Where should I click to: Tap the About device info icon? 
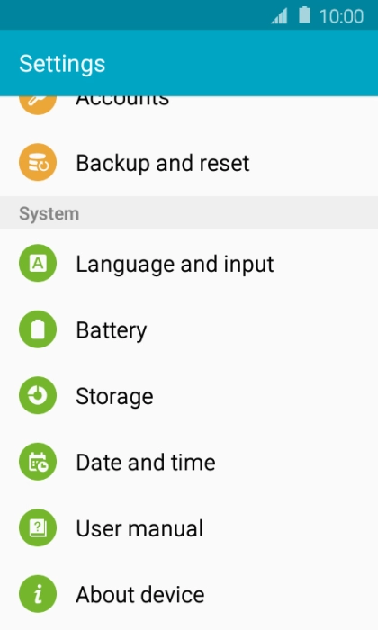[38, 594]
